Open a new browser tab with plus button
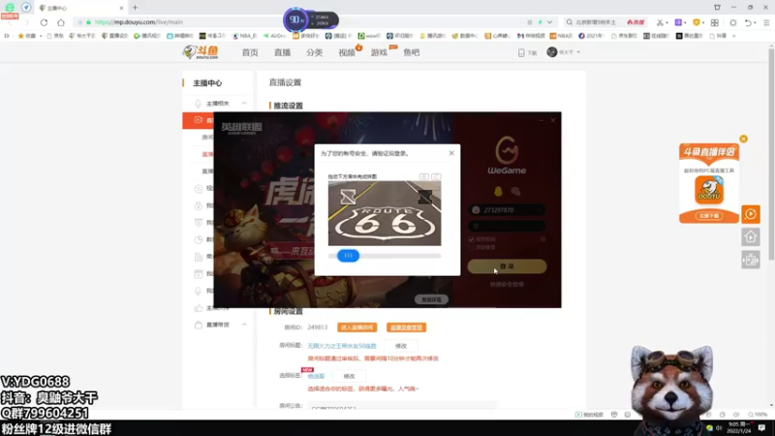775x436 pixels. (x=135, y=8)
